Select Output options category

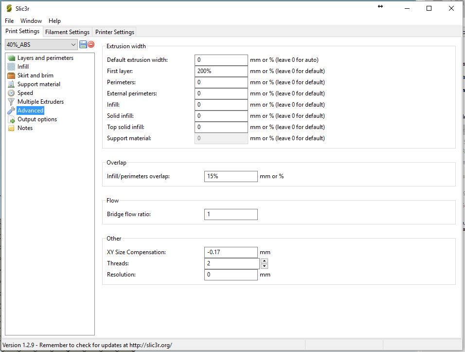coord(37,119)
